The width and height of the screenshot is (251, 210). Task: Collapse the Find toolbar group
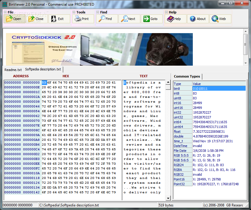[x=98, y=12]
